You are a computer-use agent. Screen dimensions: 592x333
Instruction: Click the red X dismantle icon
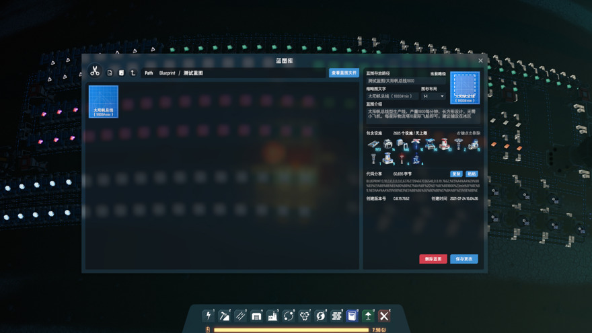point(384,316)
